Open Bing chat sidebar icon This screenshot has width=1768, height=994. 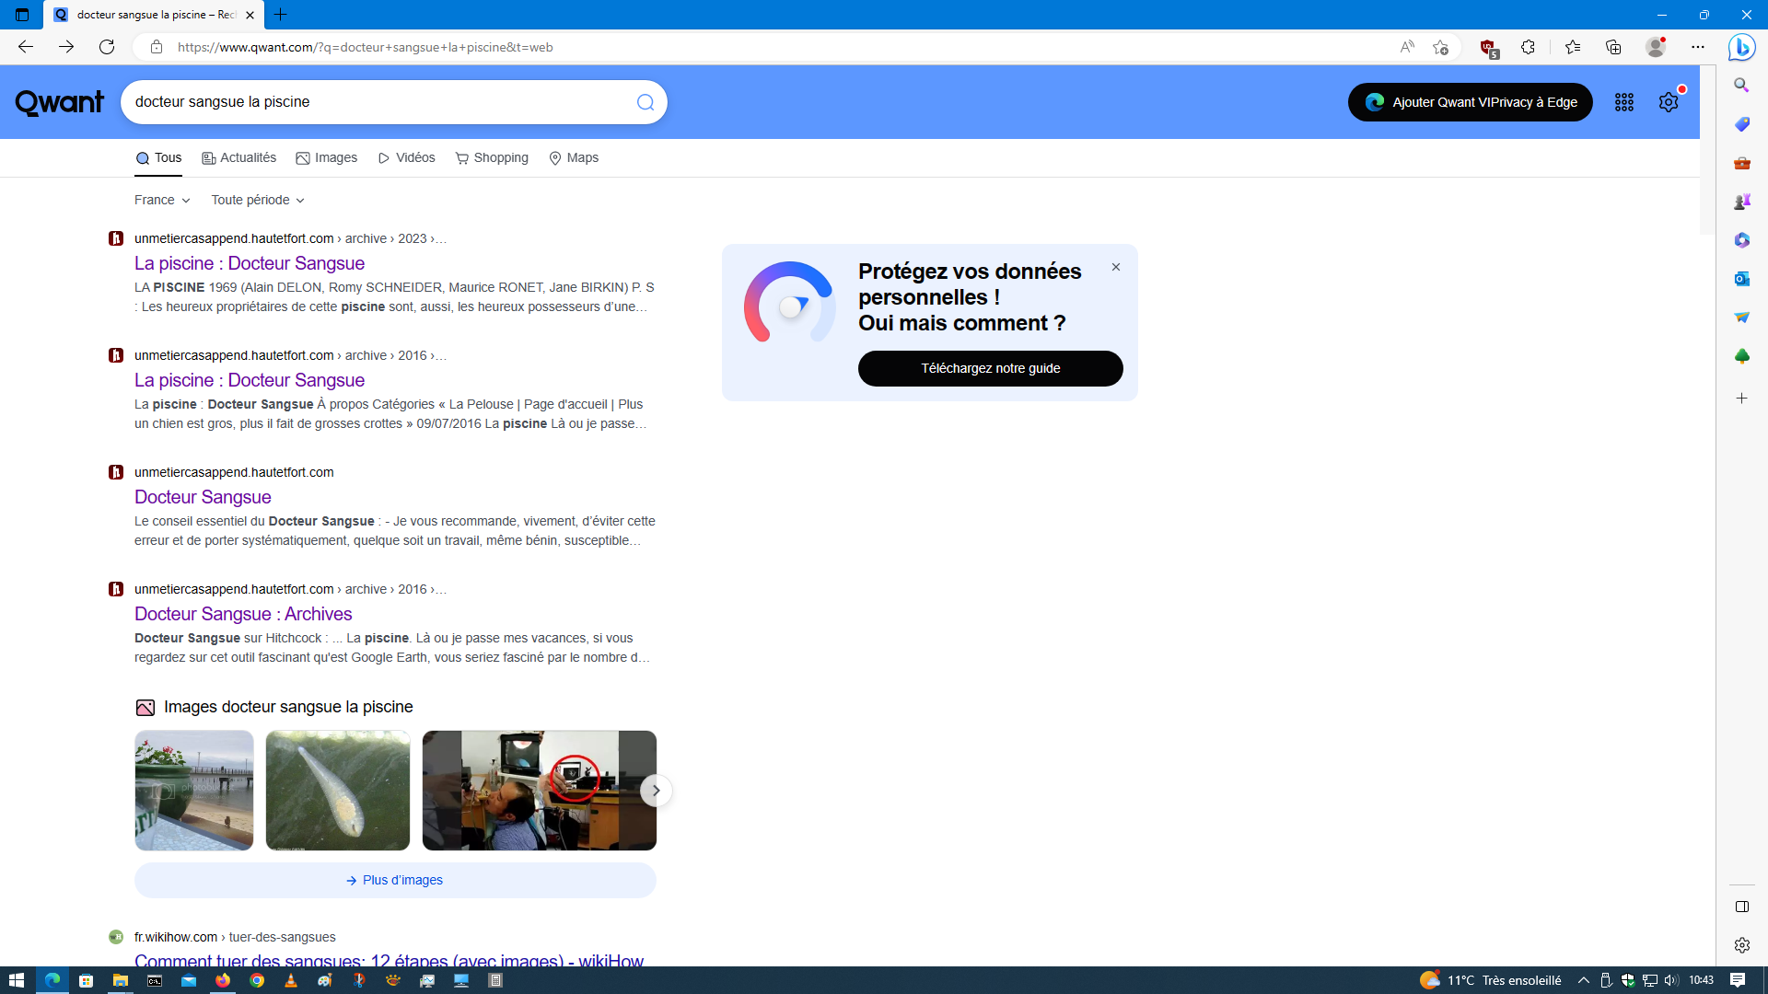click(1740, 47)
